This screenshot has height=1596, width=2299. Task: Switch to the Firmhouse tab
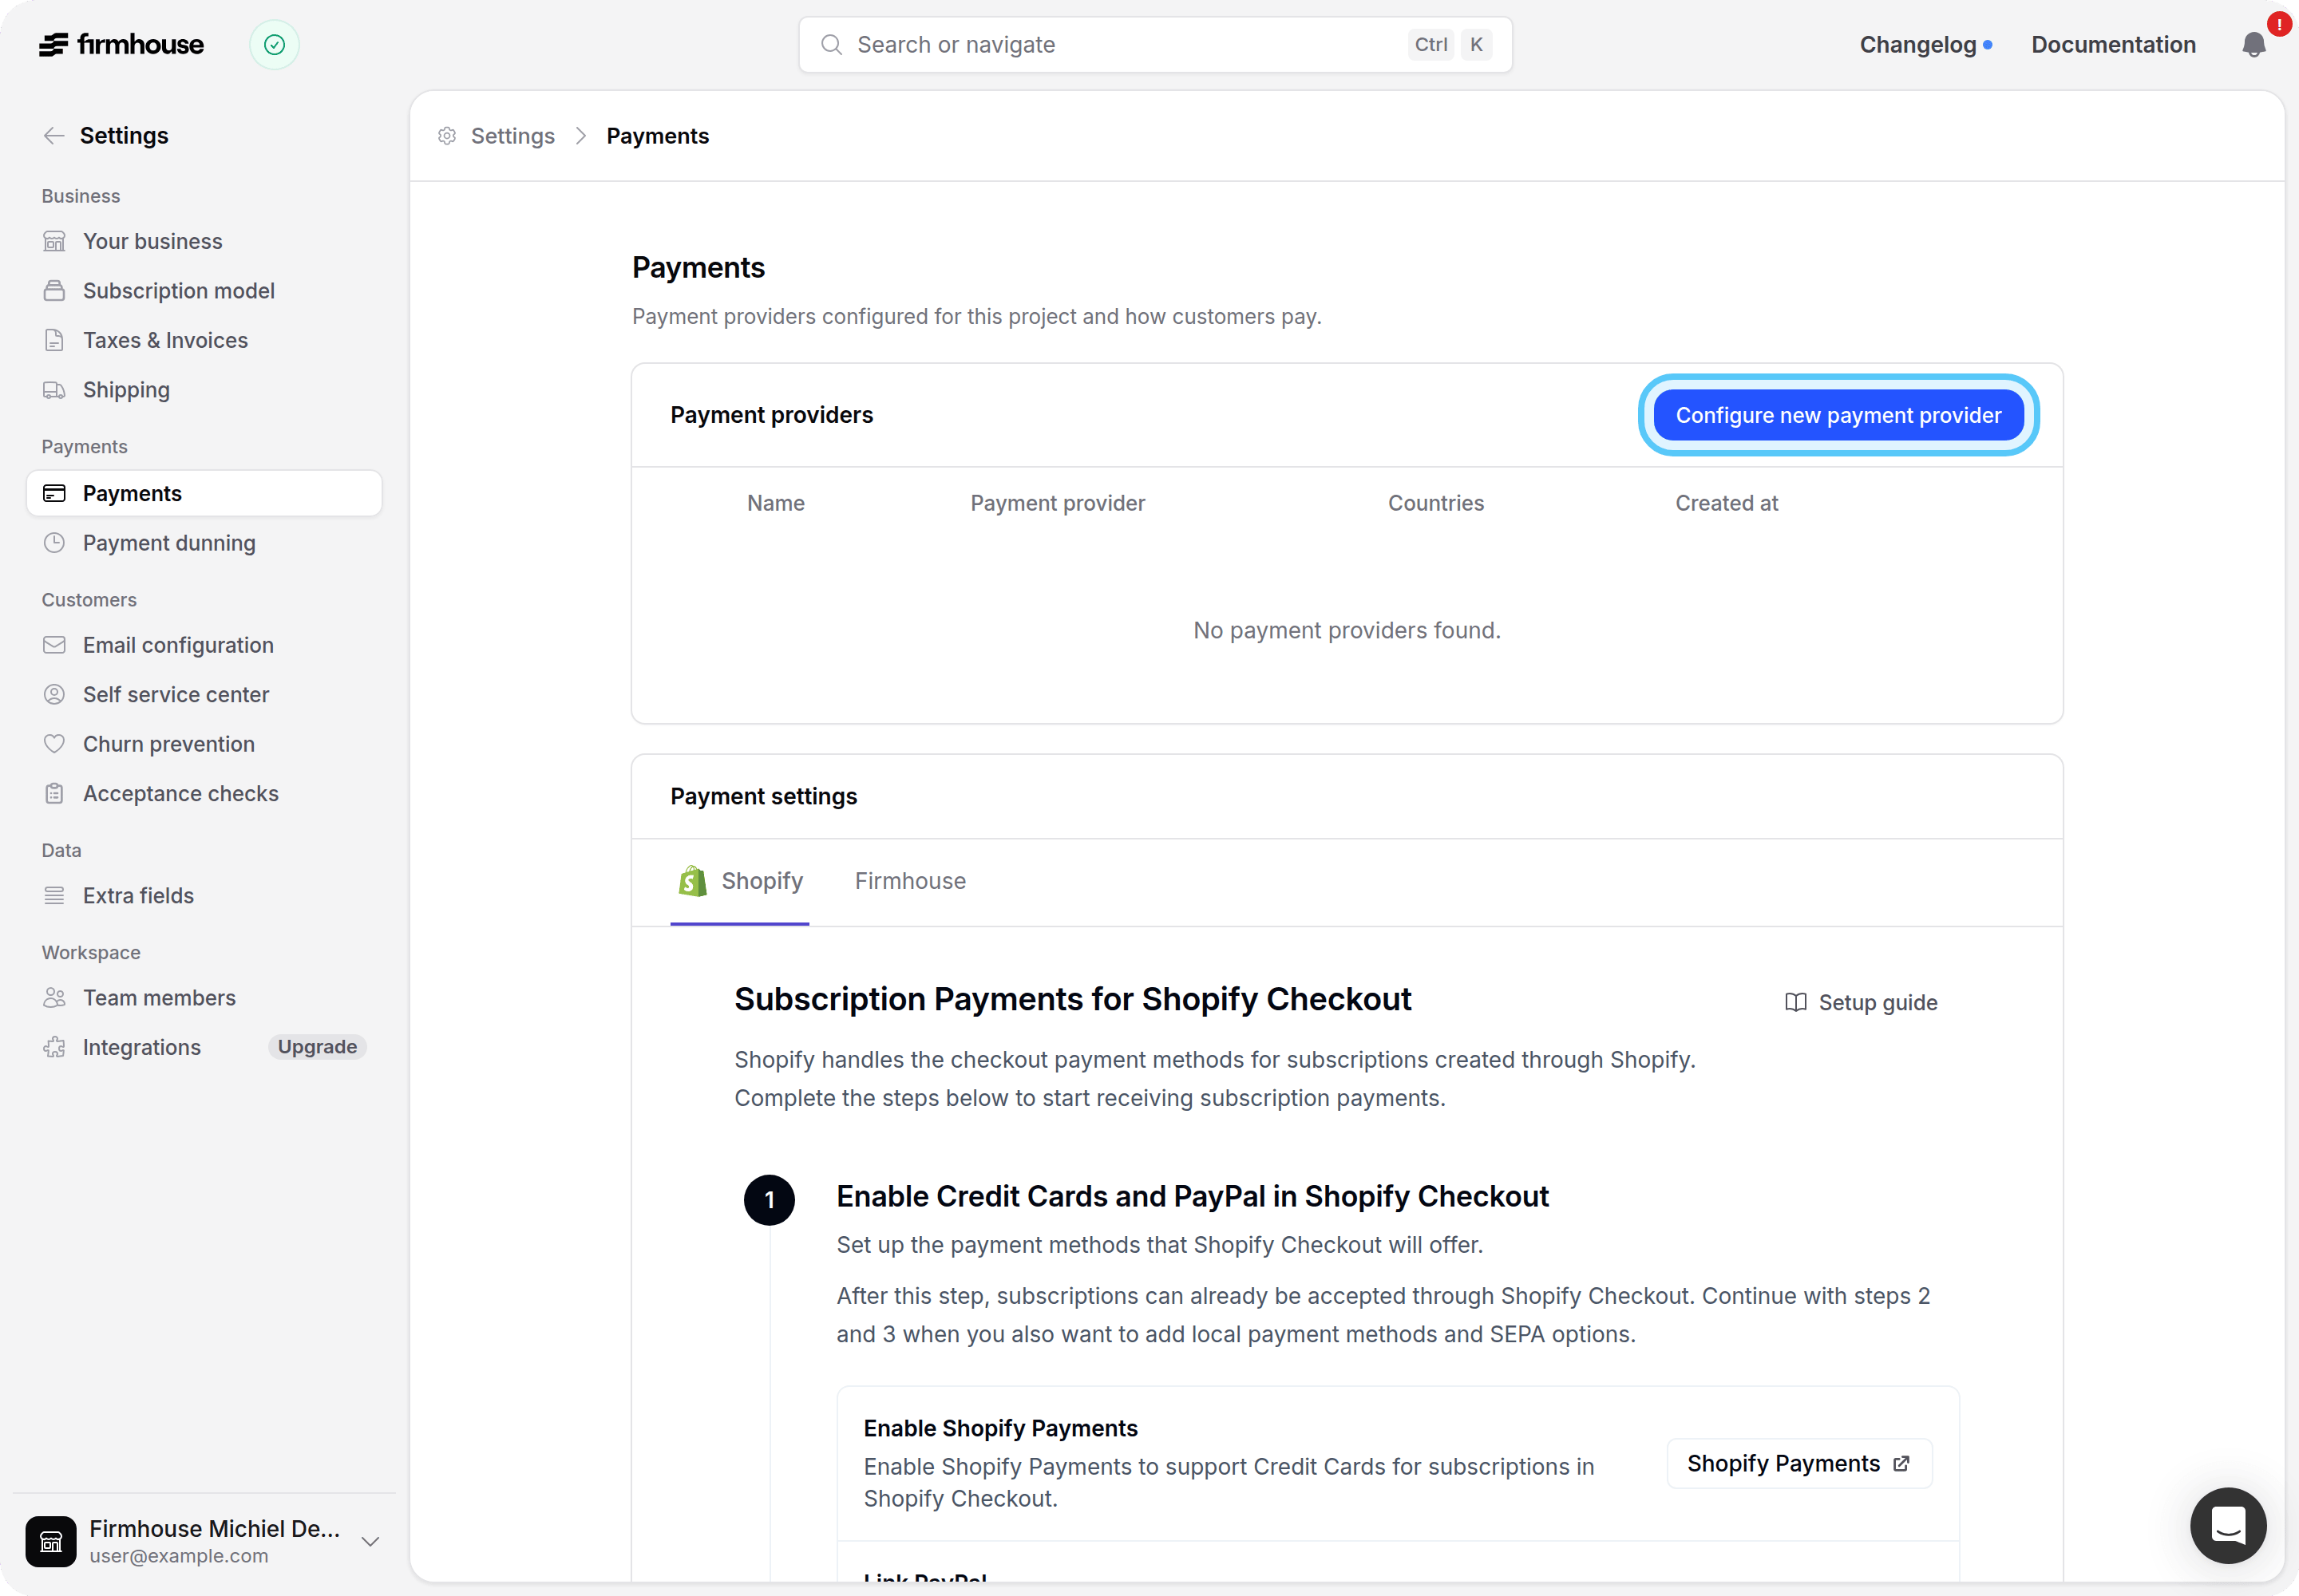[x=909, y=882]
